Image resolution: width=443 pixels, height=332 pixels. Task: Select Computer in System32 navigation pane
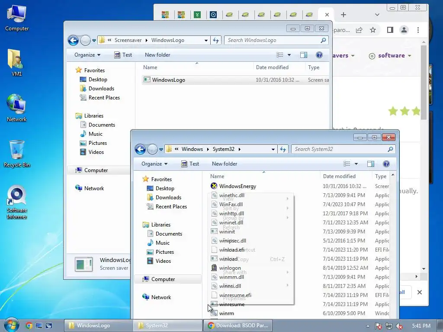click(x=163, y=279)
